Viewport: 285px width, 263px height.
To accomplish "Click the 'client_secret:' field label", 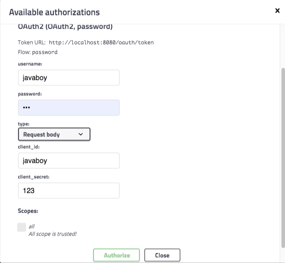I will click(x=34, y=177).
